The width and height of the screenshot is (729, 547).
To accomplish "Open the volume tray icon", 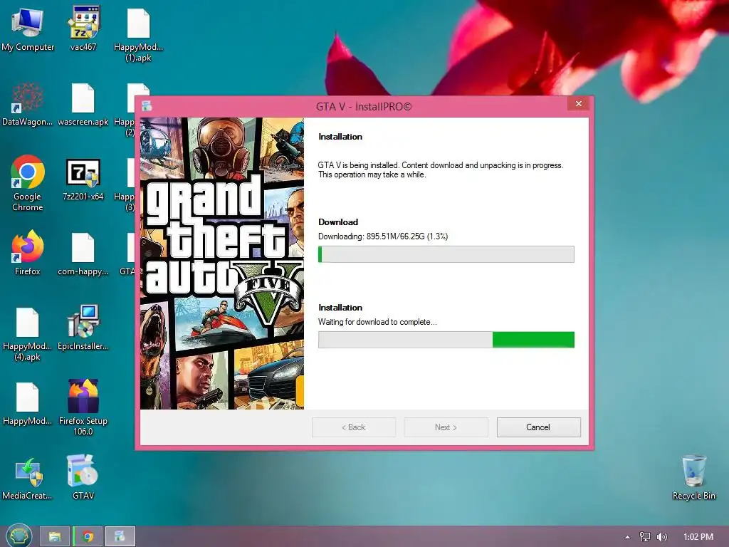I will click(661, 537).
